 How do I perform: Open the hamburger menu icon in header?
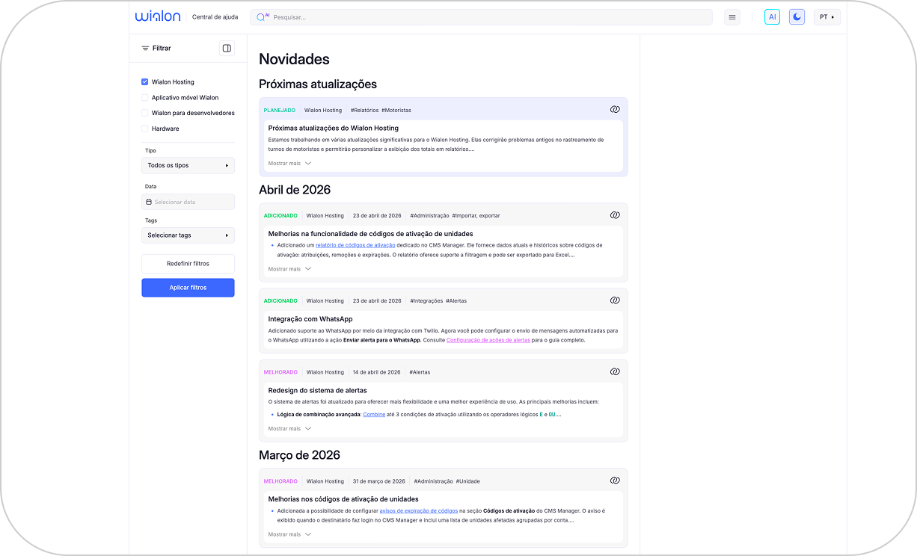tap(732, 17)
